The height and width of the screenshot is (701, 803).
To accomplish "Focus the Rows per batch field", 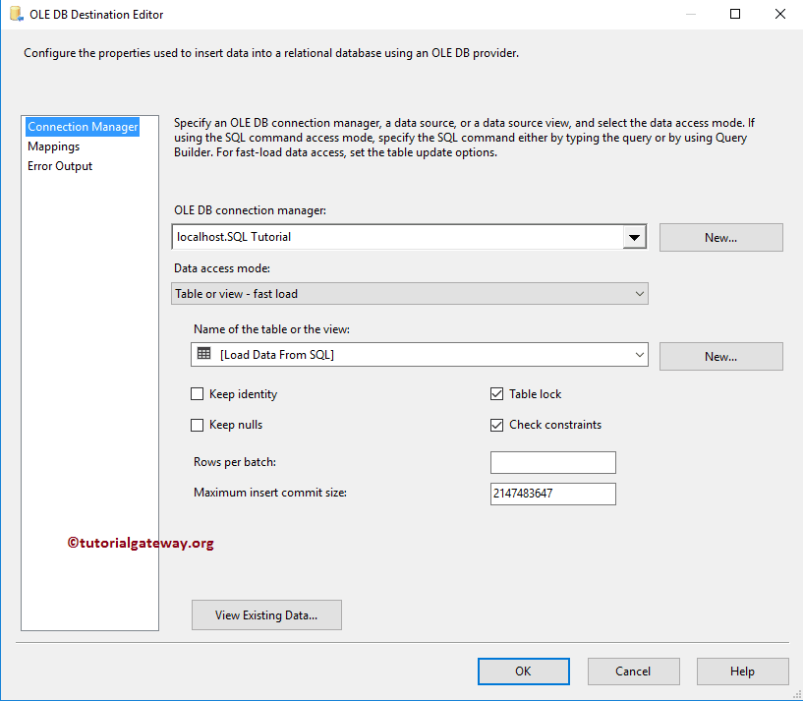I will click(x=553, y=463).
